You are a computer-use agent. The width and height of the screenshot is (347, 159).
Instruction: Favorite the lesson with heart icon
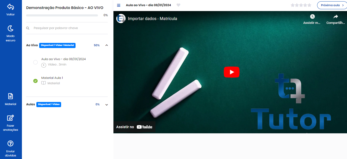click(178, 5)
